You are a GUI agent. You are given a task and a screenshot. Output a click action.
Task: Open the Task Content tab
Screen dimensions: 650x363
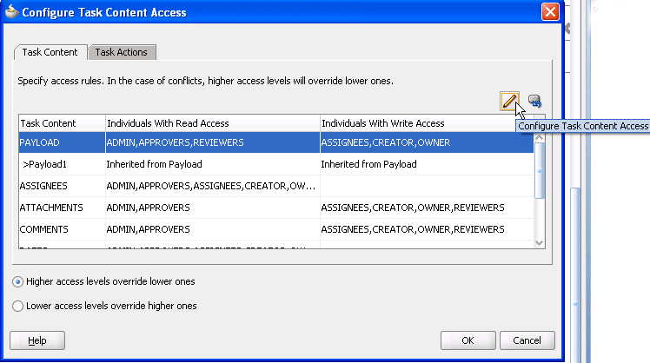pos(50,52)
